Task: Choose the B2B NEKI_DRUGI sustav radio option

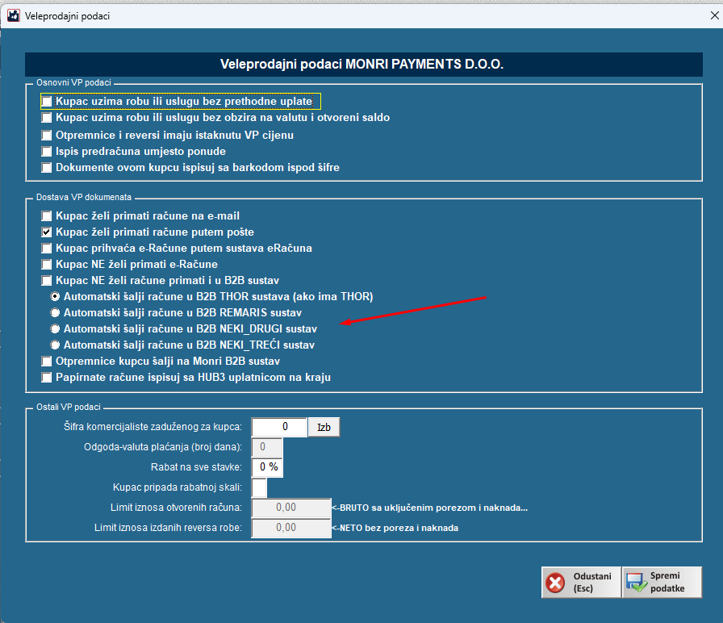Action: pos(55,328)
